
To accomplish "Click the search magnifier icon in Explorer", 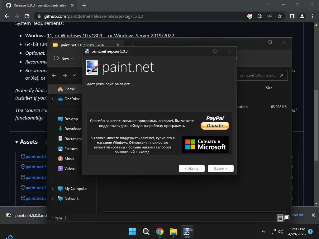I will [282, 75].
